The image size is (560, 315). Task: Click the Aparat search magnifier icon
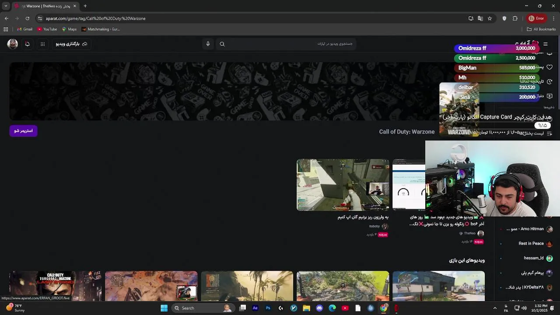[x=222, y=44]
